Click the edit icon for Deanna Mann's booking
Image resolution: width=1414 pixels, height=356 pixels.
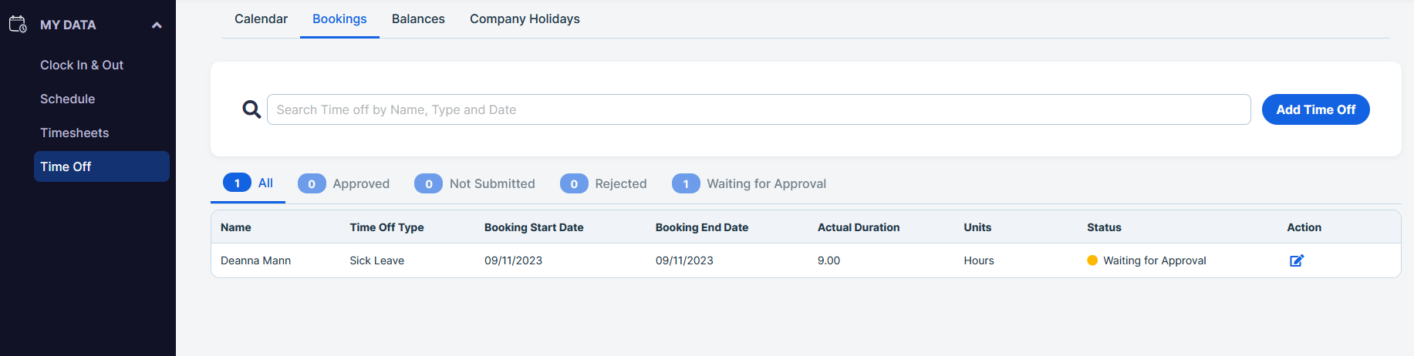[x=1297, y=260]
